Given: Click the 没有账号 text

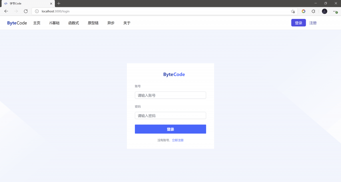Looking at the screenshot, I should pos(163,140).
